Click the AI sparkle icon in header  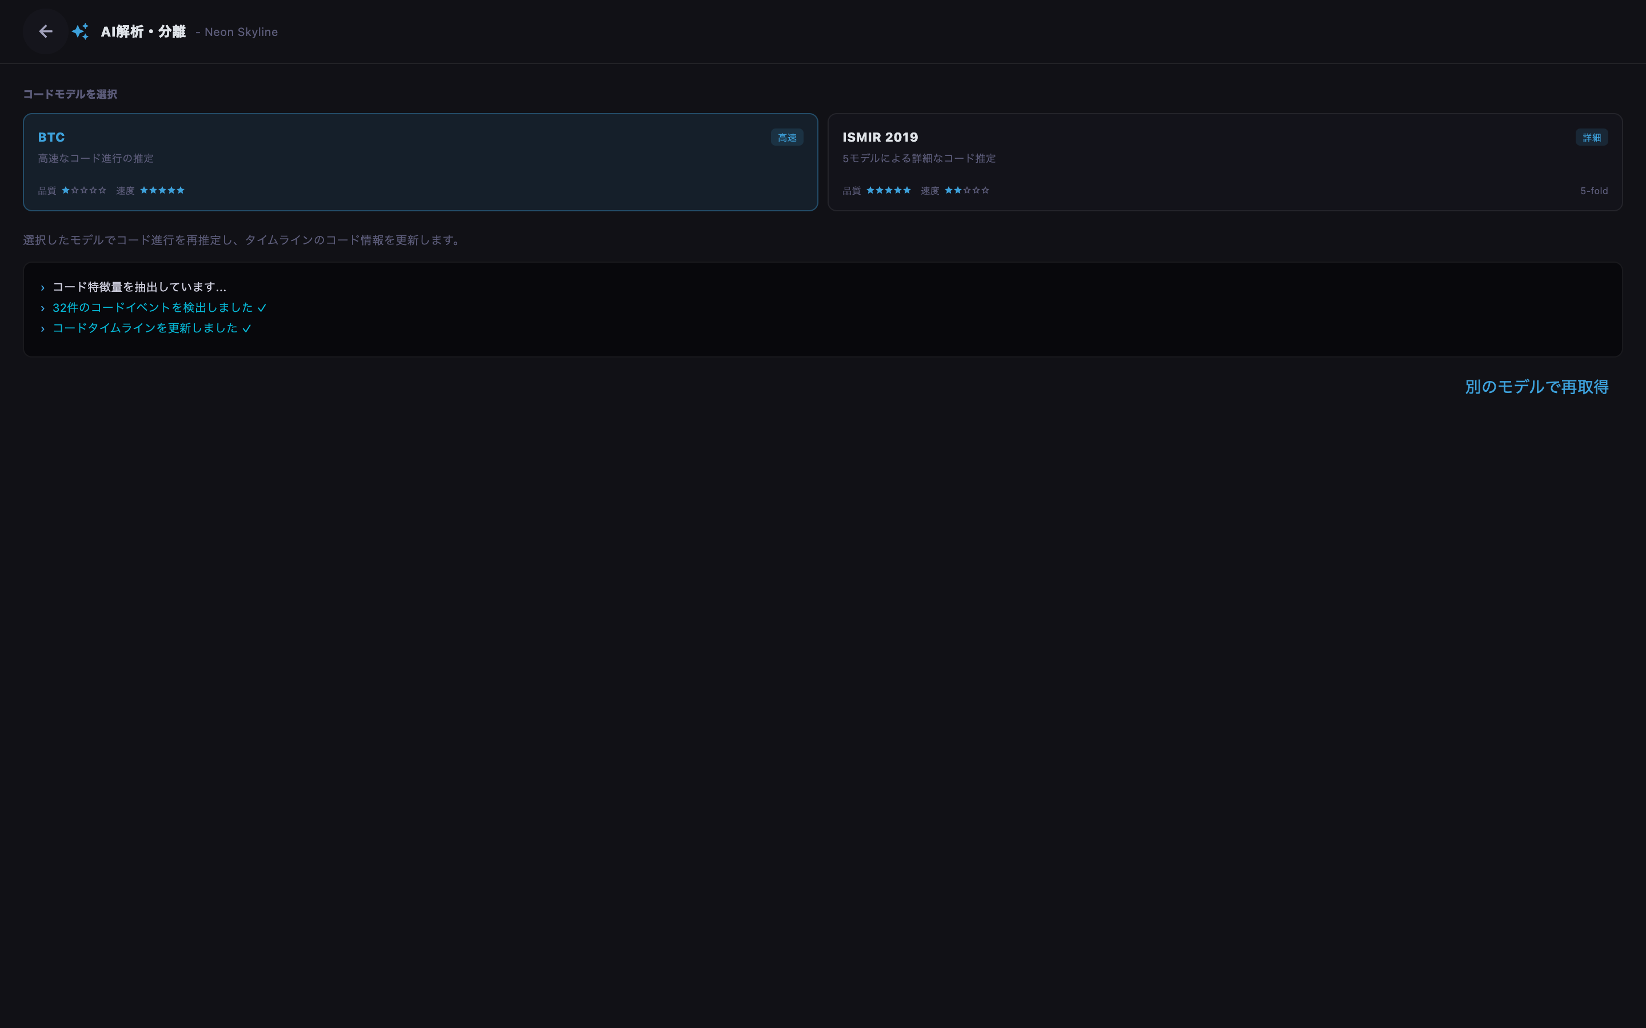pos(80,31)
